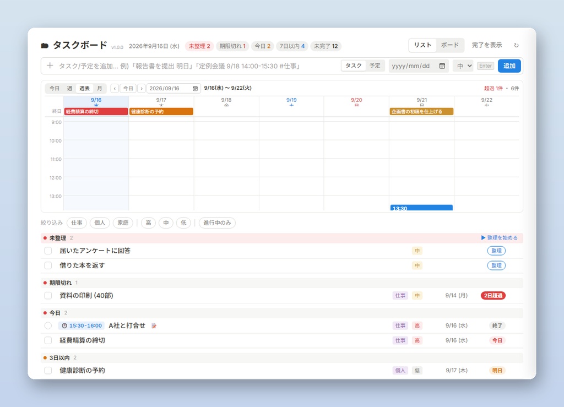Screen dimensions: 564x407
Task: Check off 届いたアンケートに回答
Action: (48, 251)
